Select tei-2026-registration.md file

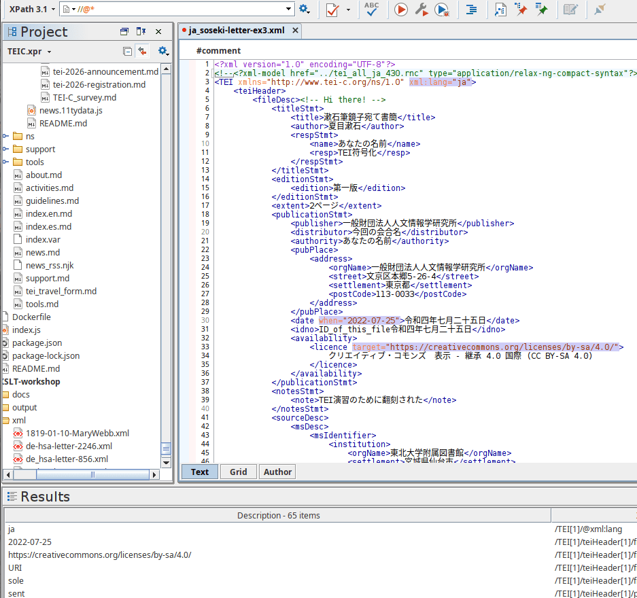99,84
